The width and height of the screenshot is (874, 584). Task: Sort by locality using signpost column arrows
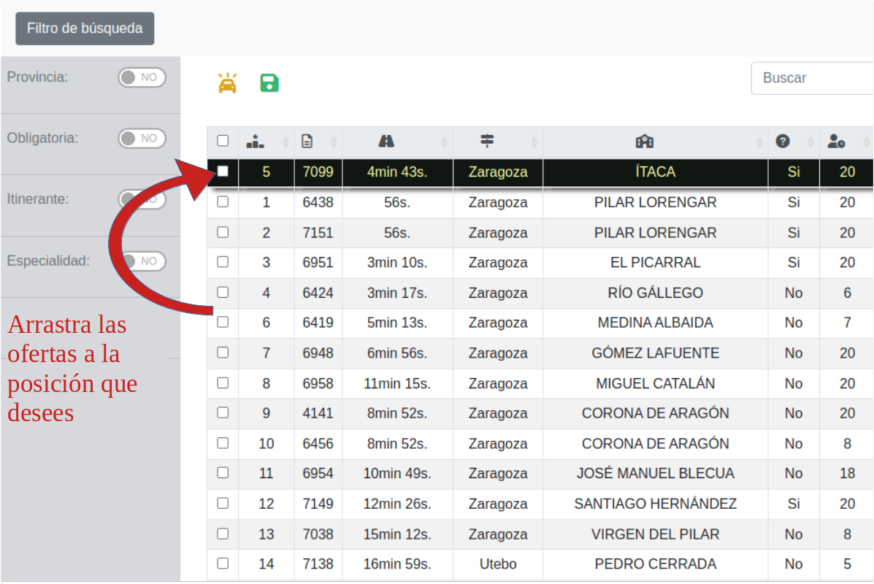[534, 142]
